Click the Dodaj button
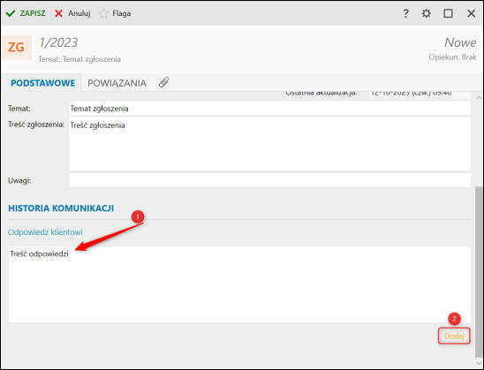484x370 pixels. tap(454, 336)
